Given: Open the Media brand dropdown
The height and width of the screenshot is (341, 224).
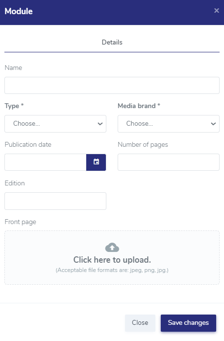Looking at the screenshot, I should click(x=169, y=124).
